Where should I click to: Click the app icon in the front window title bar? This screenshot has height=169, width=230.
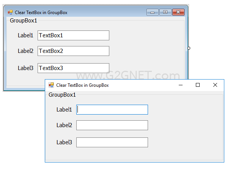pos(51,85)
